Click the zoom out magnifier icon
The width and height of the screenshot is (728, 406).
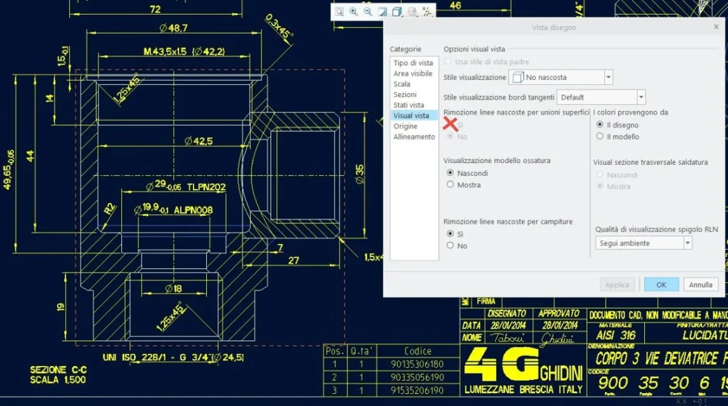(x=367, y=11)
